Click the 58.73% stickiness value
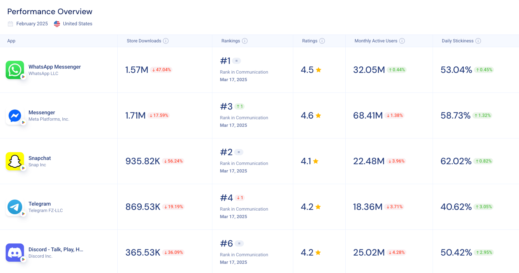519x273 pixels. pos(456,116)
